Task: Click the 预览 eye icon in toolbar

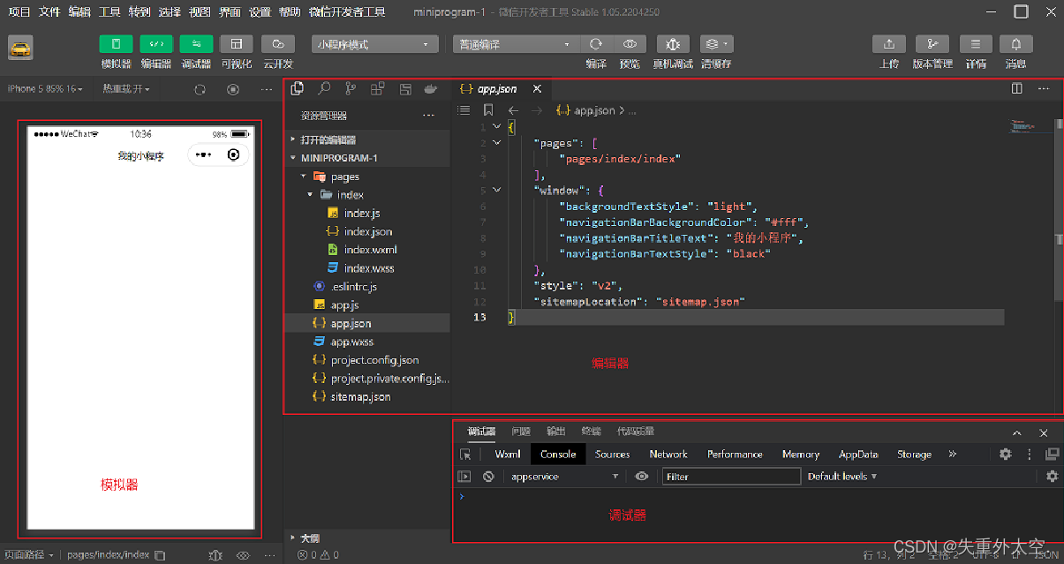Action: click(630, 44)
